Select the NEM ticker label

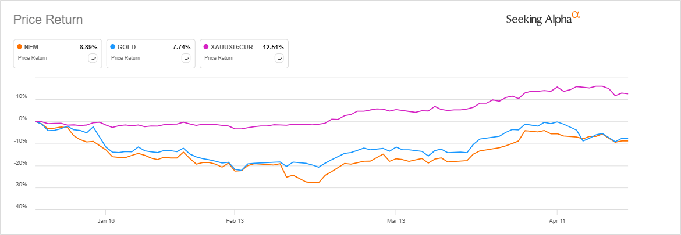pyautogui.click(x=32, y=47)
